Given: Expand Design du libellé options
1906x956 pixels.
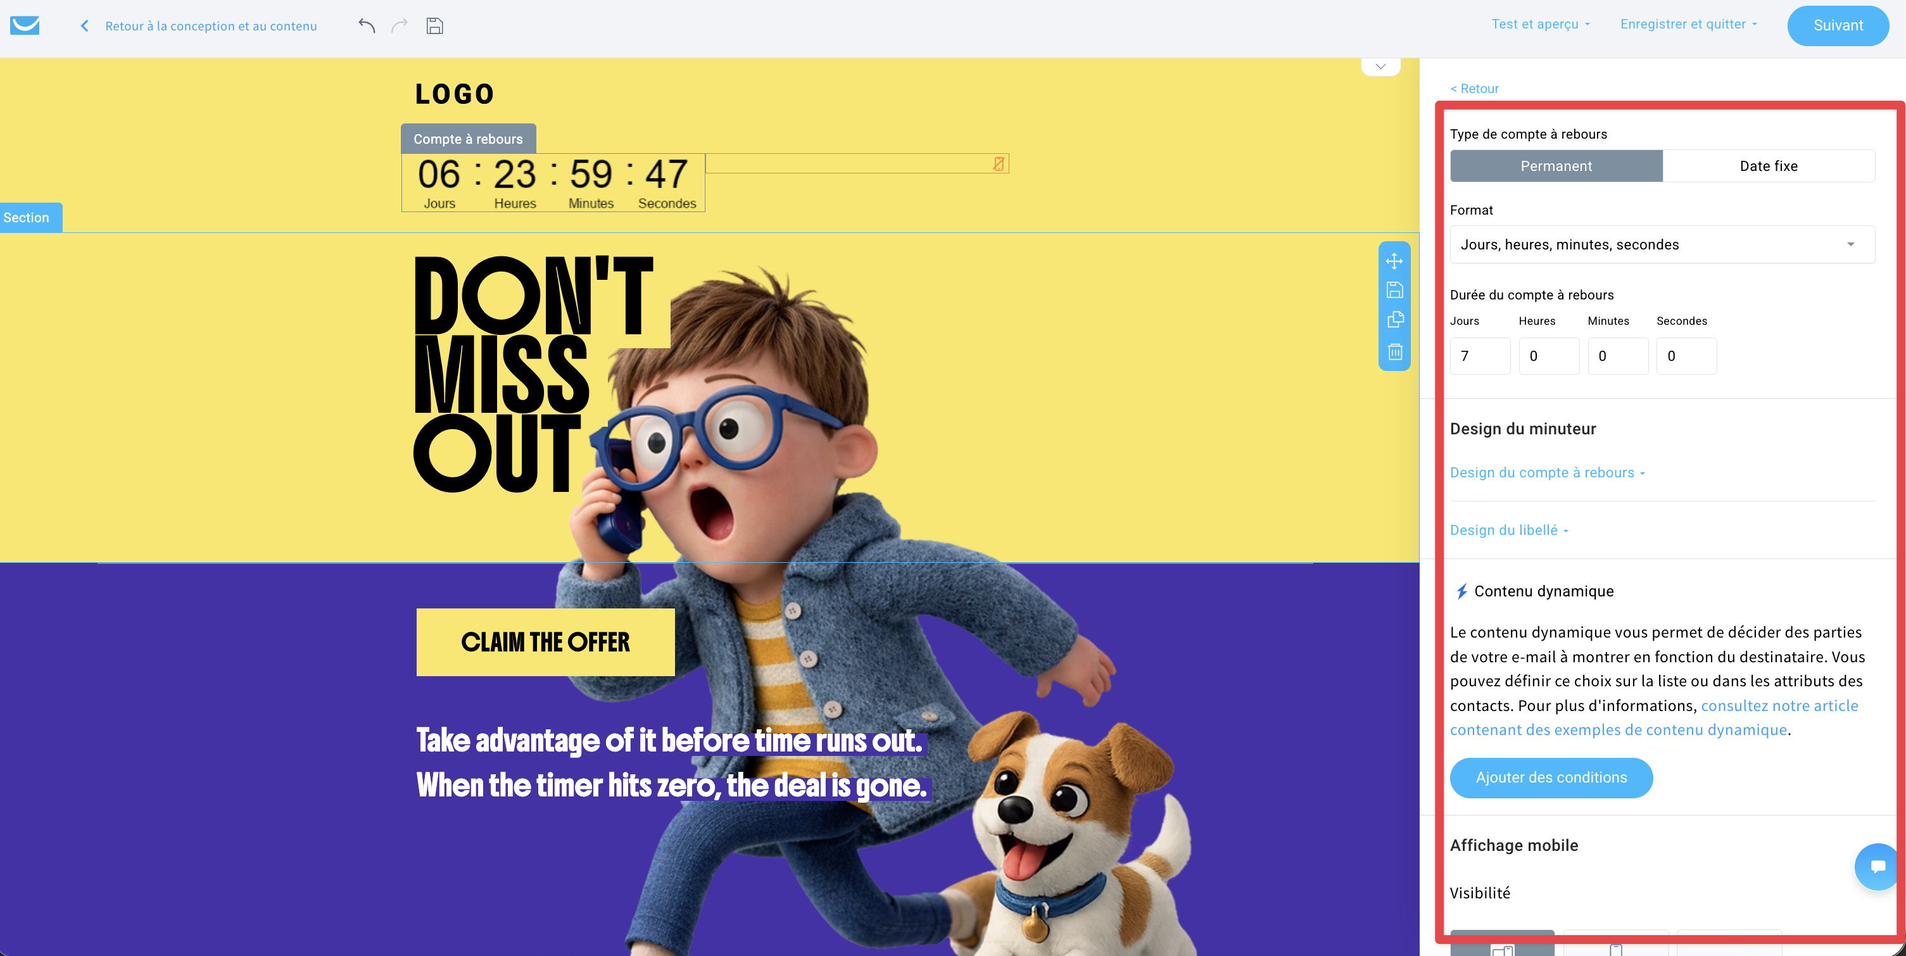Looking at the screenshot, I should pyautogui.click(x=1509, y=530).
